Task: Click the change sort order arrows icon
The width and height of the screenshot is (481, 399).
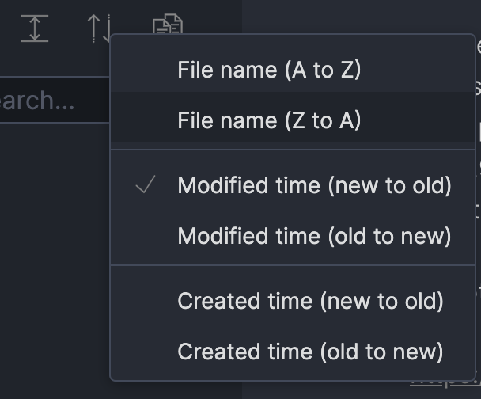Action: coord(99,28)
